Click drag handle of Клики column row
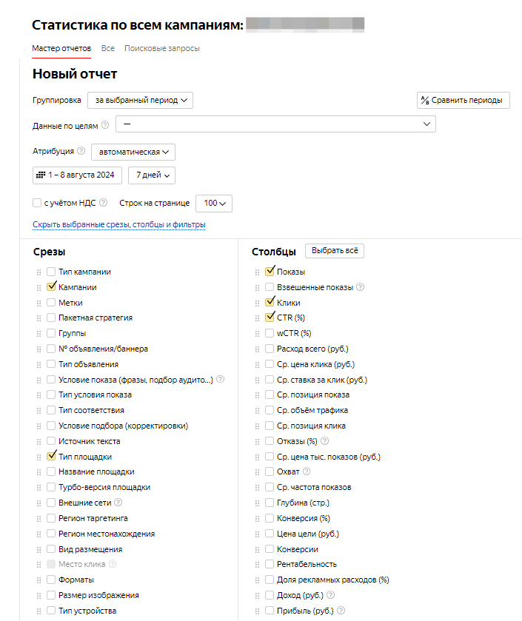The height and width of the screenshot is (621, 522). [x=257, y=303]
